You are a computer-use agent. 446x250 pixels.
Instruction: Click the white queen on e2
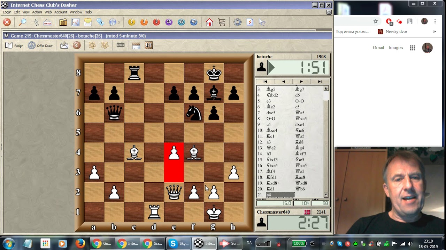point(174,192)
